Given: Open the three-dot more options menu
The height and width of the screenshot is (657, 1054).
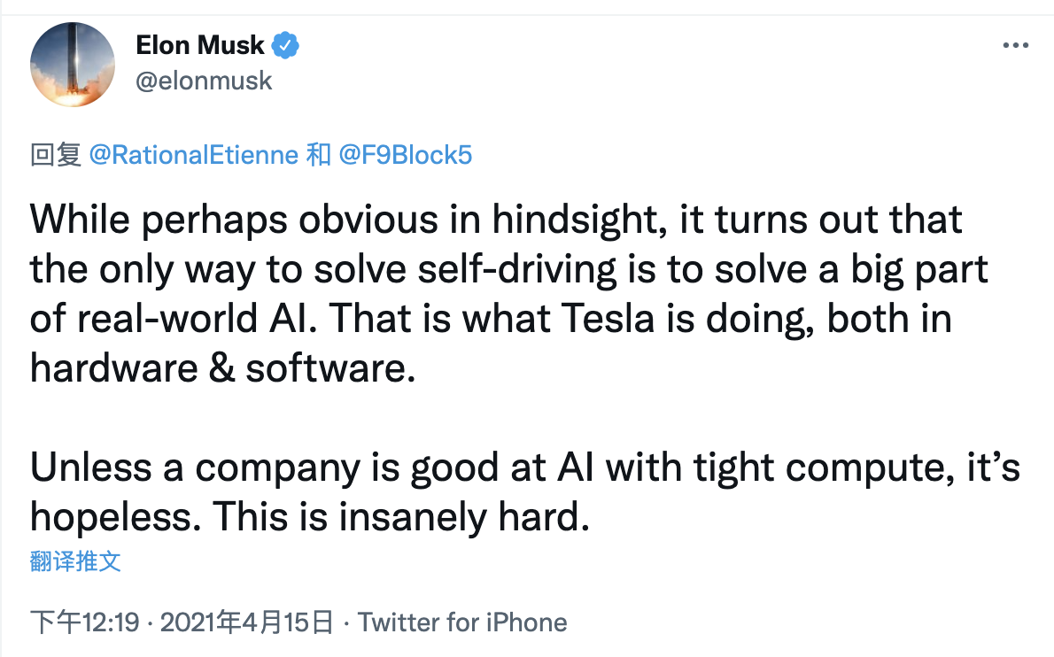Looking at the screenshot, I should coord(1015,45).
